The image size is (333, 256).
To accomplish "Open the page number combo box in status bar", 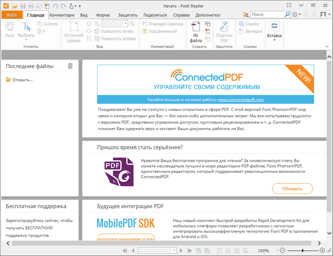I will point(157,251).
